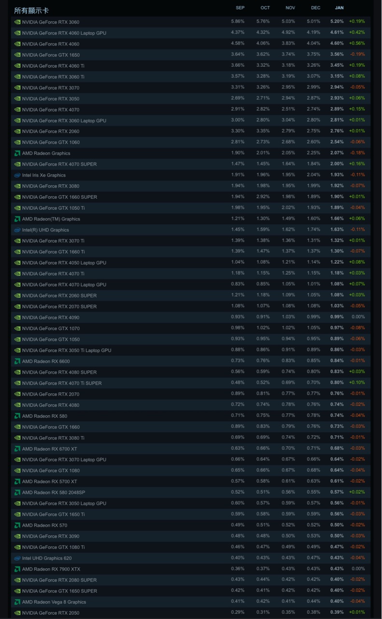This screenshot has width=382, height=619.
Task: Click NVIDIA icon beside GeForce GTX 1060
Action: click(17, 142)
